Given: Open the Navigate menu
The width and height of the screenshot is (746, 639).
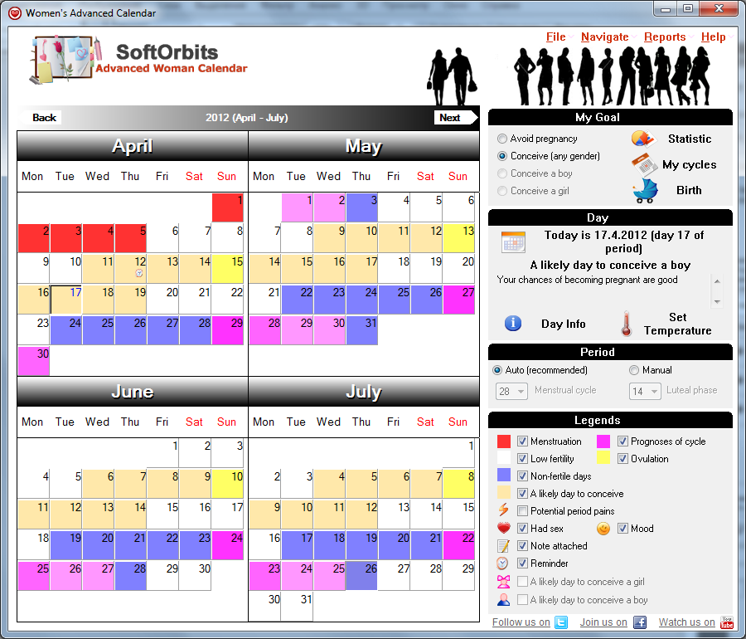Looking at the screenshot, I should [605, 37].
